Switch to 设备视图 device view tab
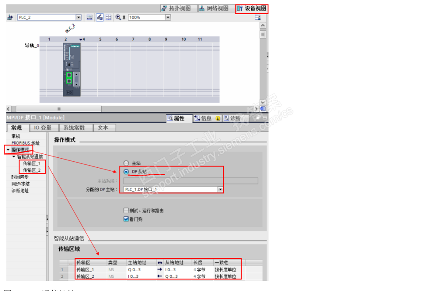 pos(252,8)
